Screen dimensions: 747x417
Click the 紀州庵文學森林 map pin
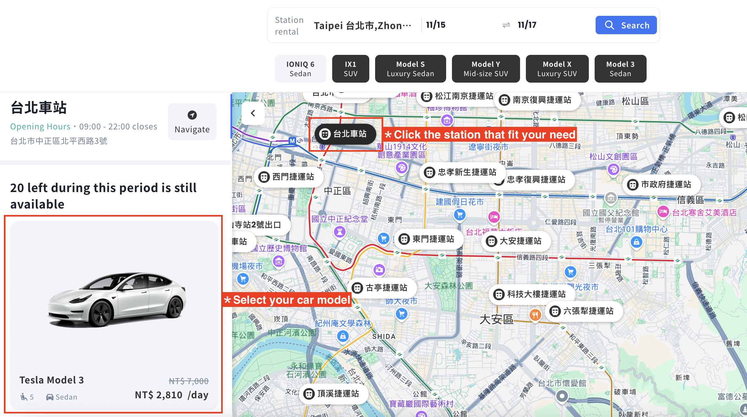click(343, 337)
